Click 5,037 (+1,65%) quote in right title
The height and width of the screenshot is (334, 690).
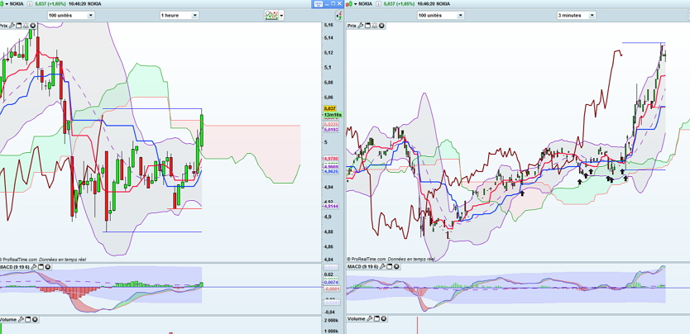point(399,4)
